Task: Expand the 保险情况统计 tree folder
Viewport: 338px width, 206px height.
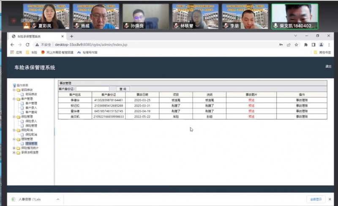Action: coord(14,148)
